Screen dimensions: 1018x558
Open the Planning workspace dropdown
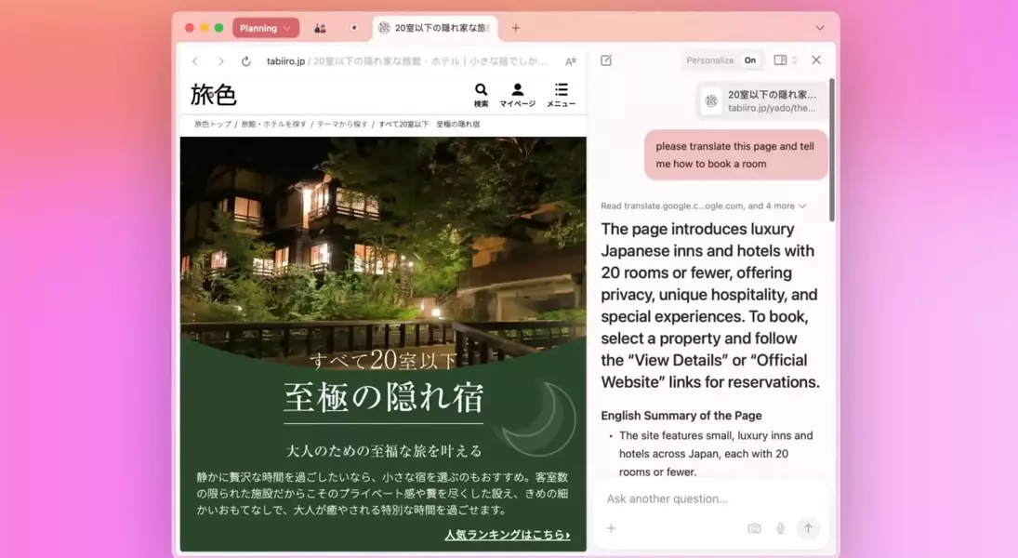click(265, 28)
